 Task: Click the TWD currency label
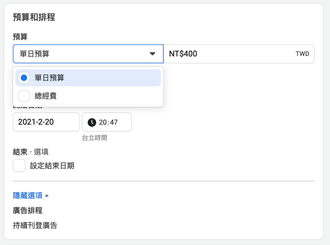(302, 54)
